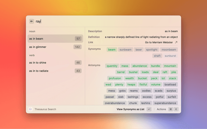Click the green 'beam' synonym tag
This screenshot has width=207, height=129.
tap(112, 50)
